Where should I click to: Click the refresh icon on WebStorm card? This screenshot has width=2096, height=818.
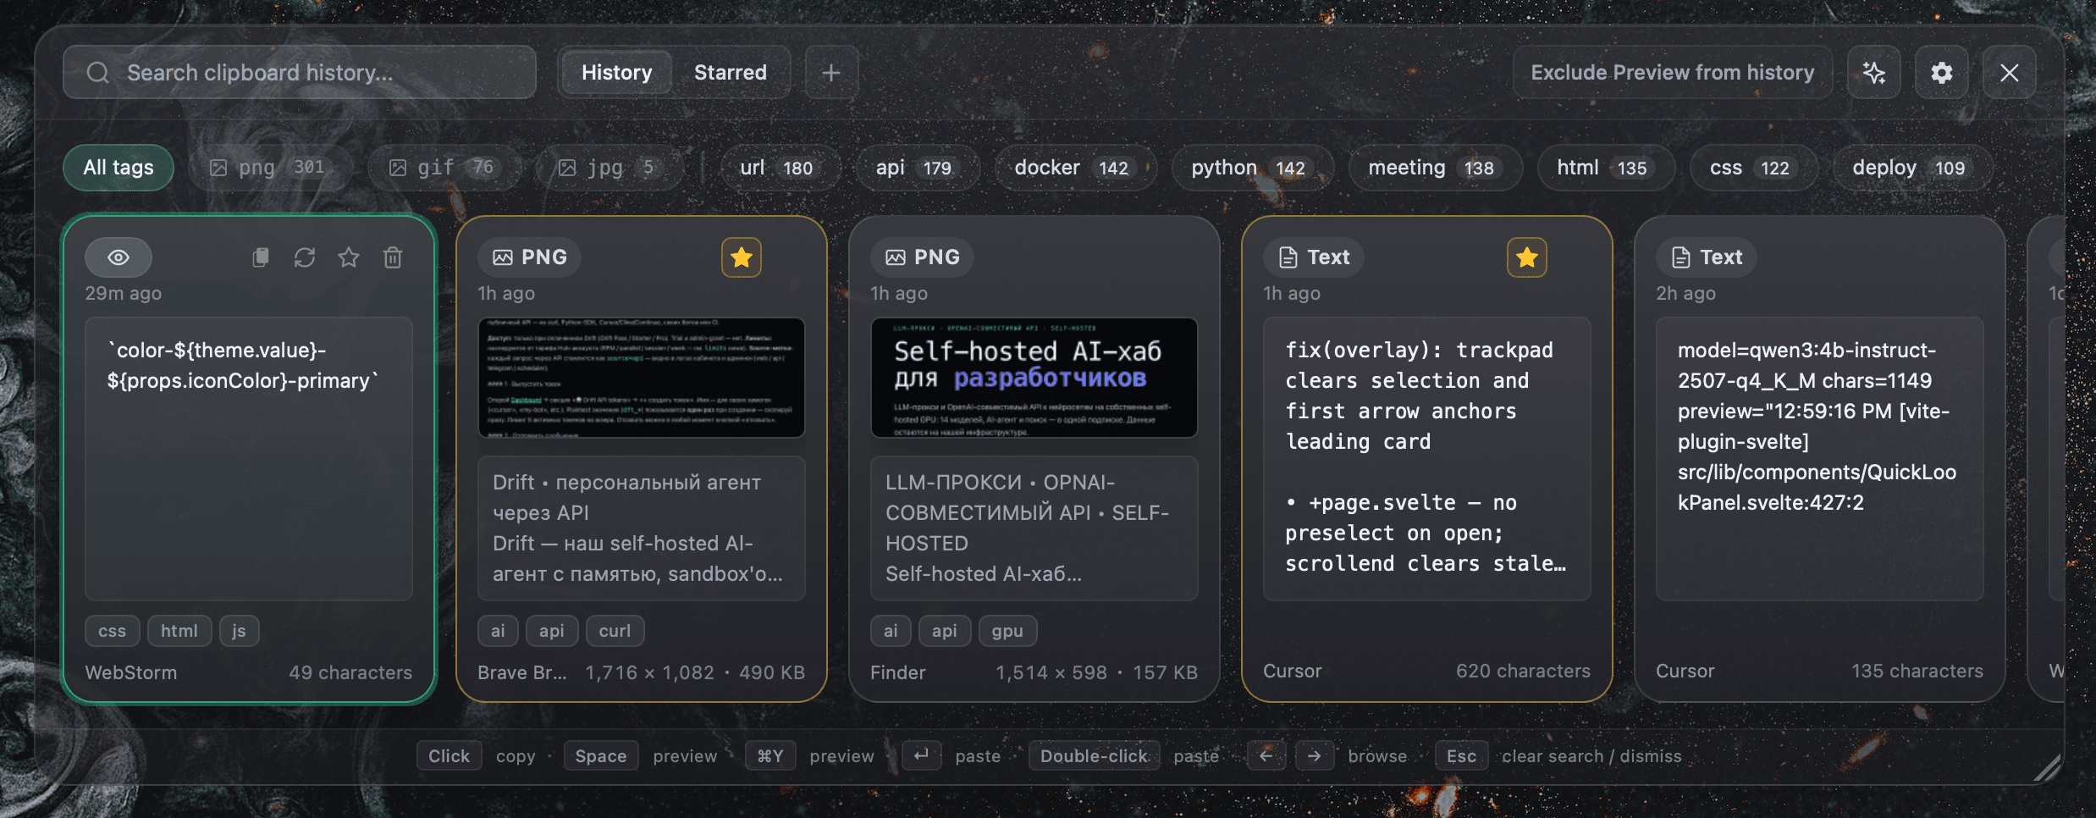[x=305, y=257]
